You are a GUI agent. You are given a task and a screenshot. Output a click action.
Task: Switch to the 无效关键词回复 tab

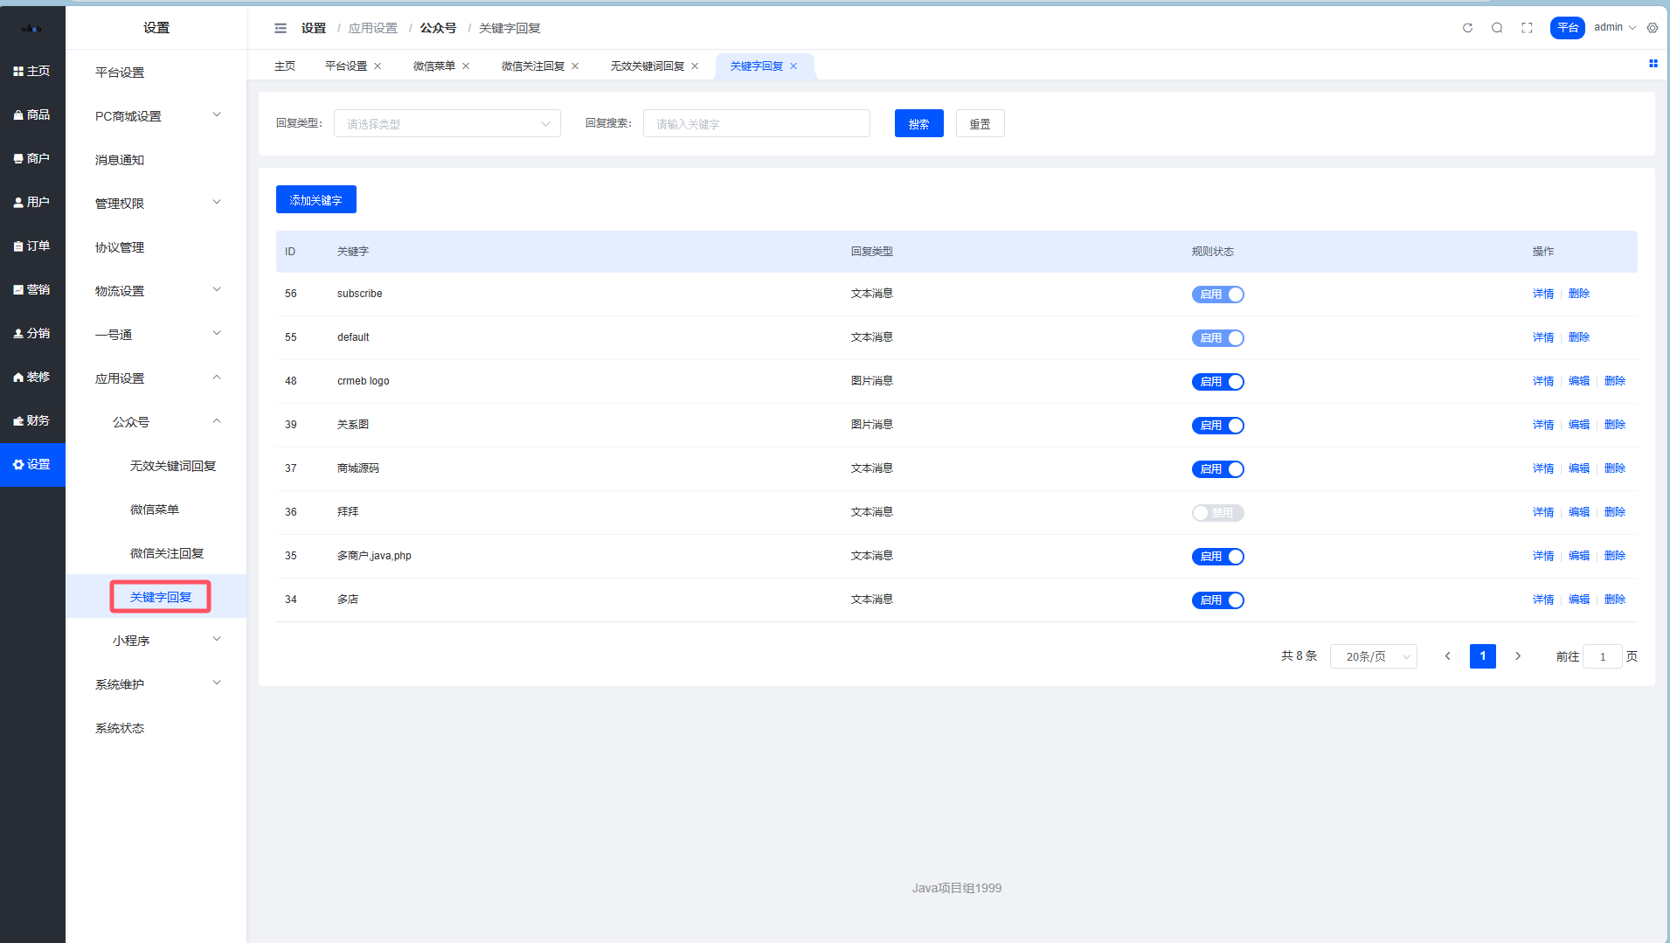pos(647,66)
